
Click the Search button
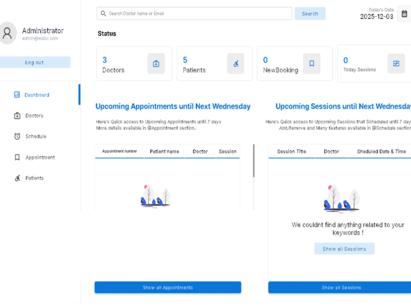click(x=310, y=14)
